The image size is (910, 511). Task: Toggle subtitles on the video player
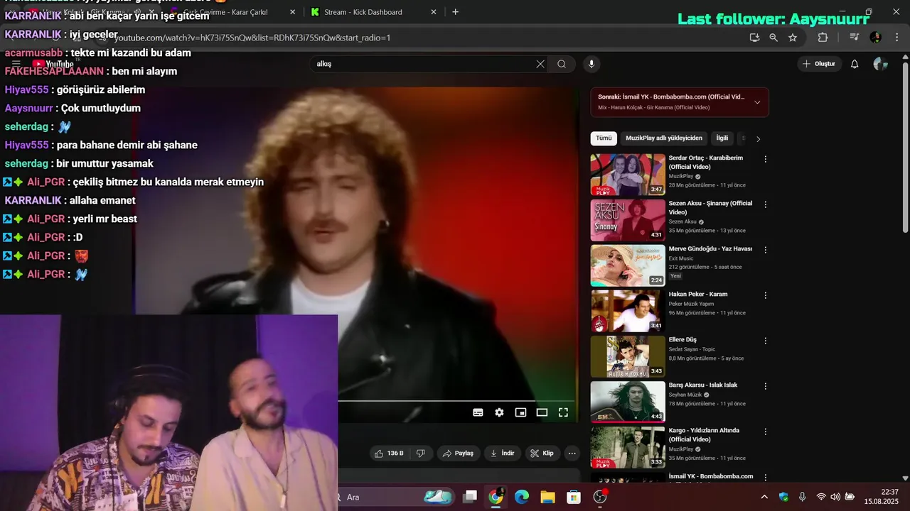coord(478,412)
